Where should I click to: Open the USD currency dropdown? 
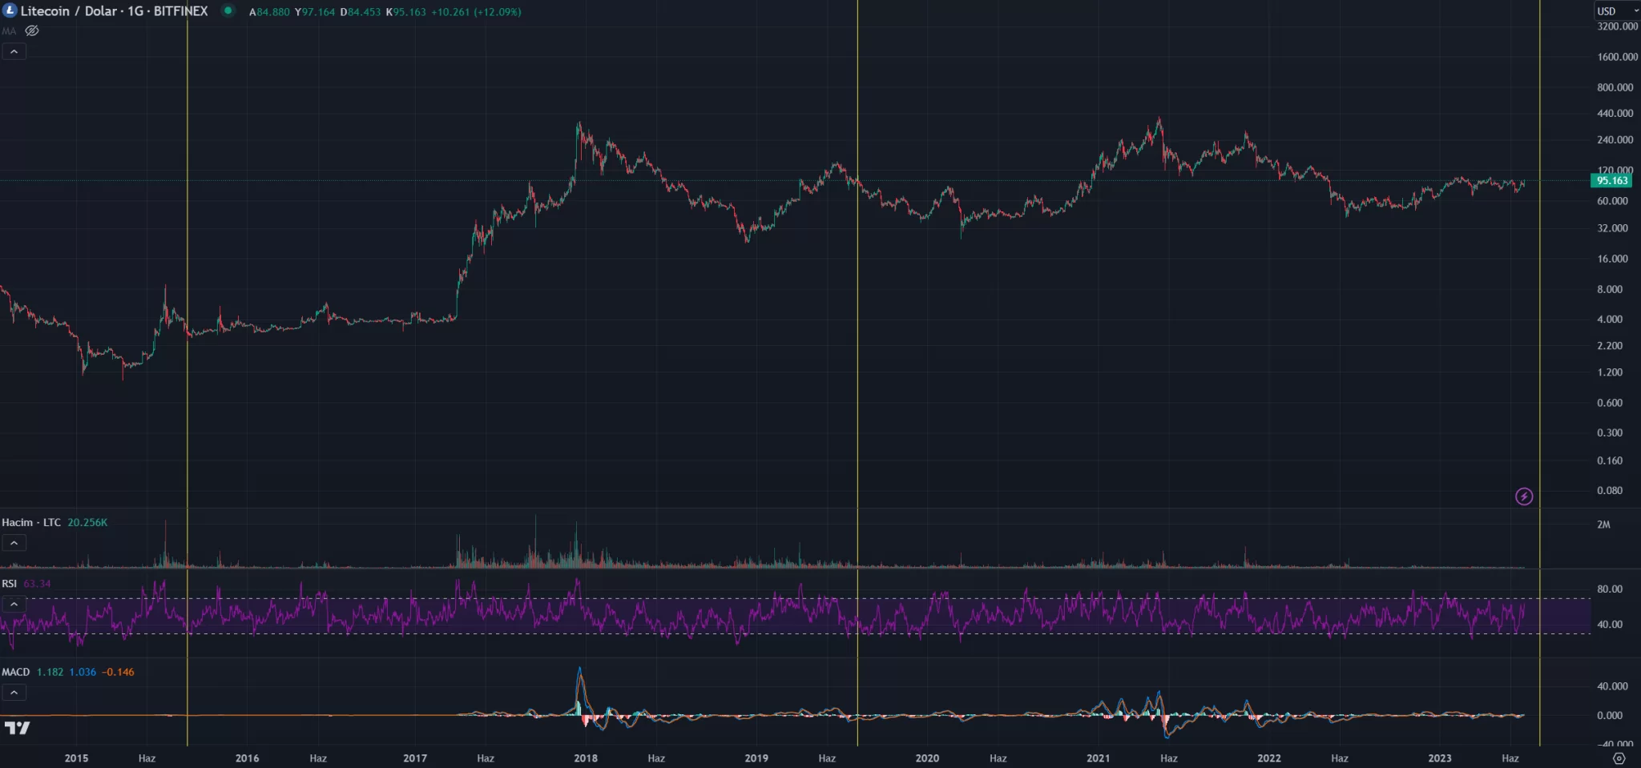[1615, 10]
